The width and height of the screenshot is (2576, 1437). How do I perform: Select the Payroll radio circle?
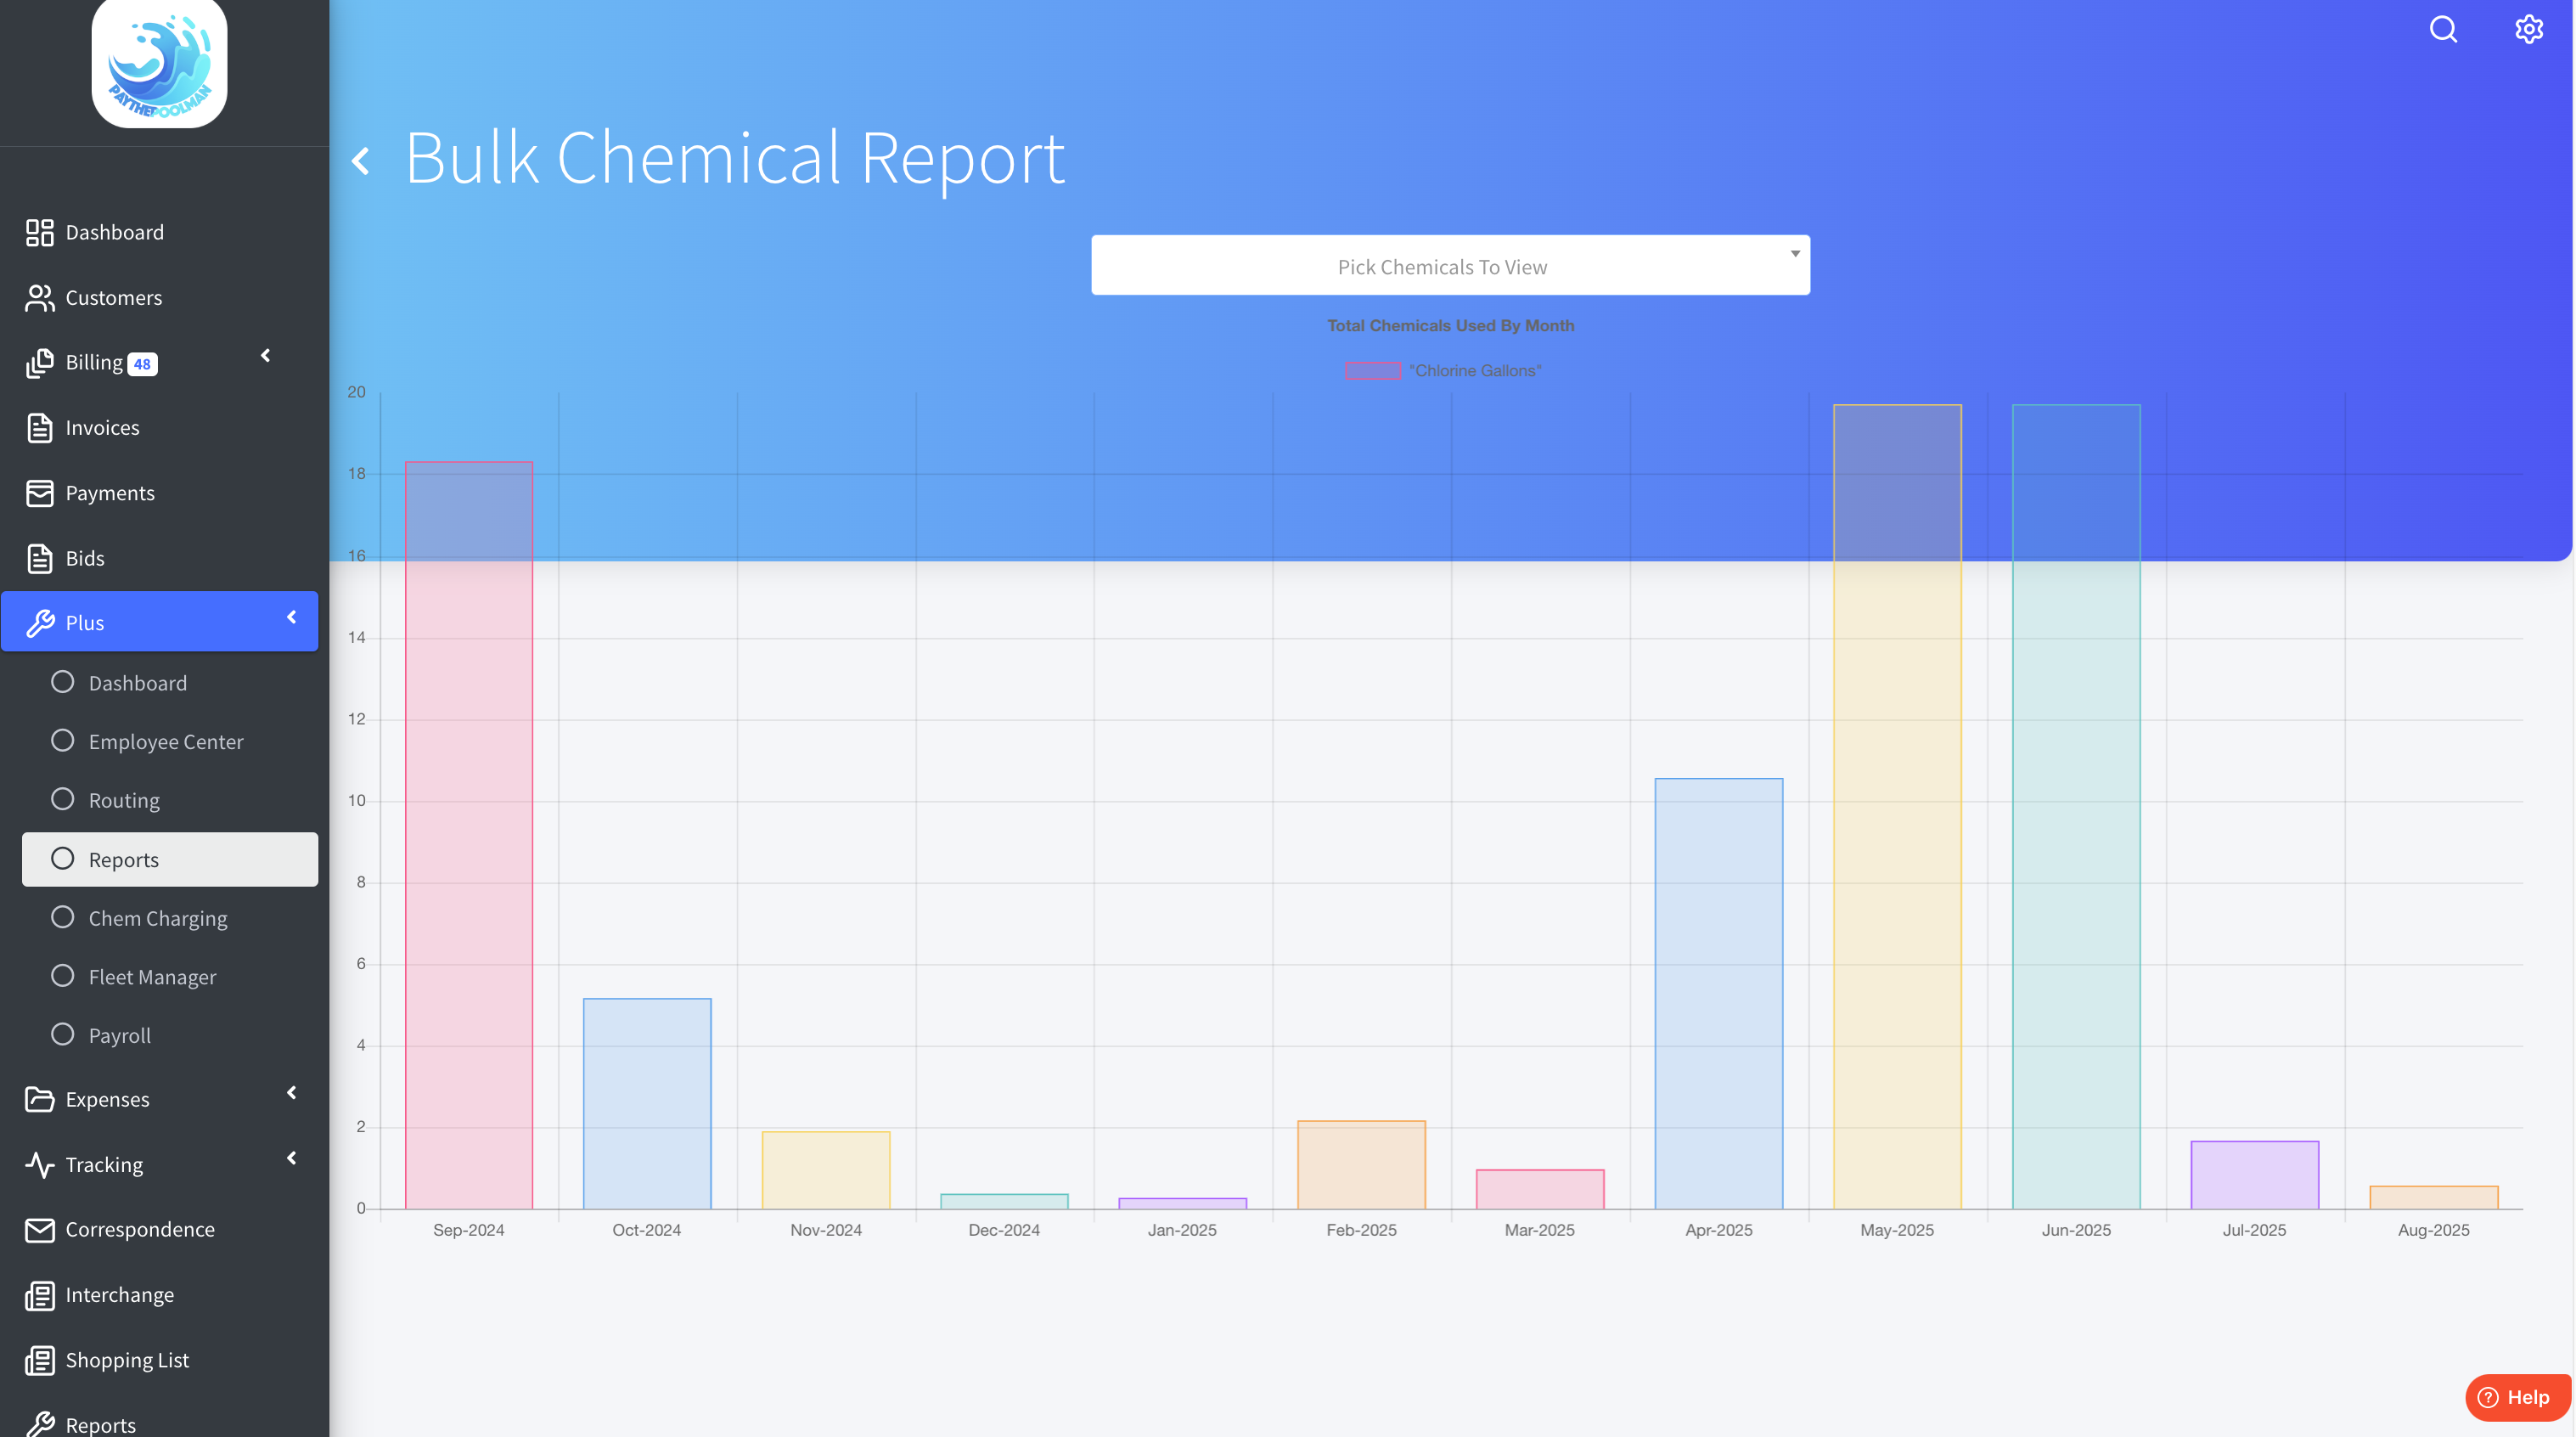click(63, 1034)
